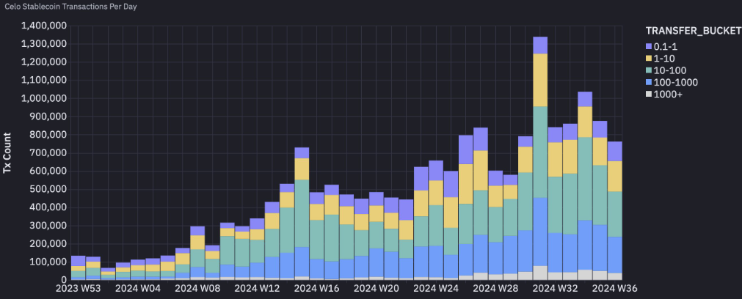This screenshot has height=299, width=742.
Task: Click the 100-1000 legend color swatch
Action: tap(649, 83)
